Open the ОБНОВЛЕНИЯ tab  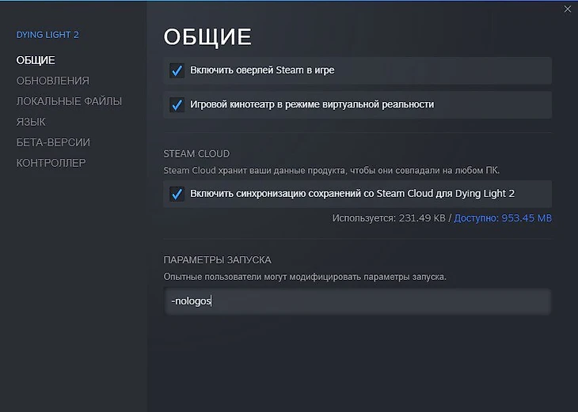pos(53,81)
